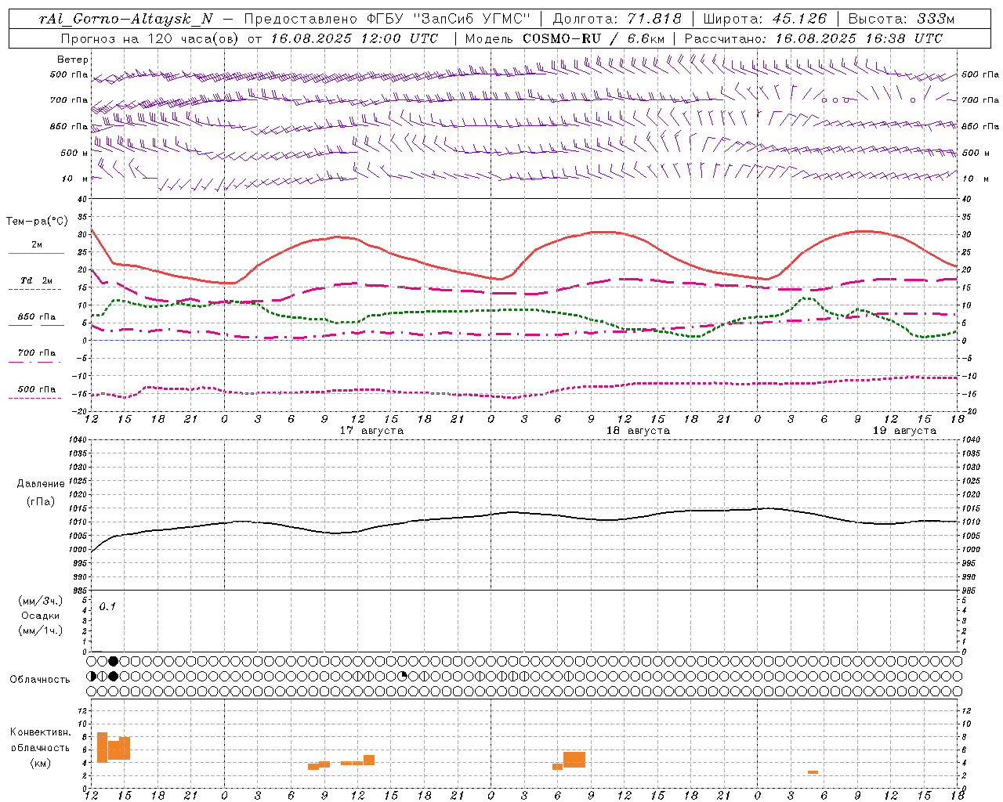Click the Рассчитано: 16.08.2025 16:38 UTC timestamp

point(813,38)
